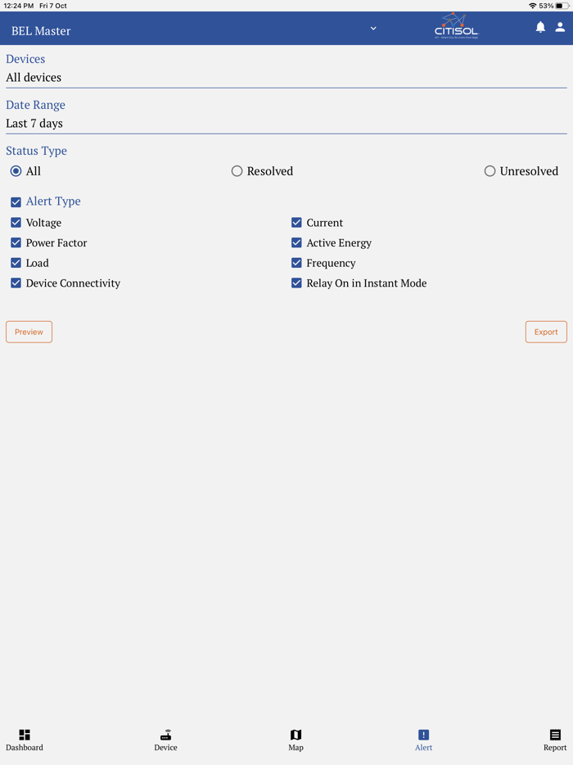Screen dimensions: 573x765
Task: Switch to the Alert tab
Action: 423,739
